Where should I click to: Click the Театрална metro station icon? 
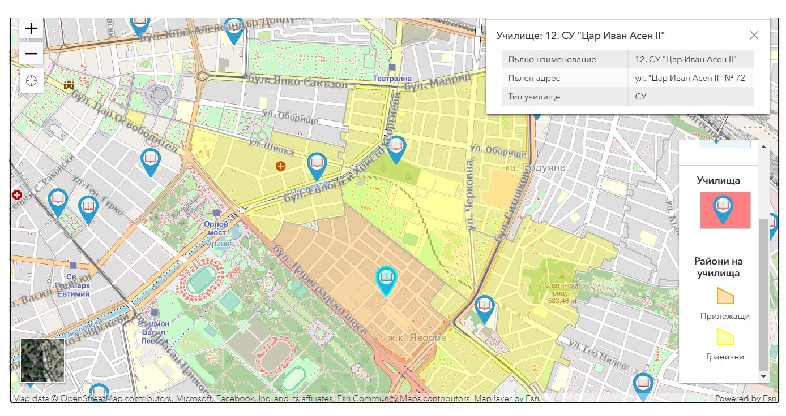392,67
